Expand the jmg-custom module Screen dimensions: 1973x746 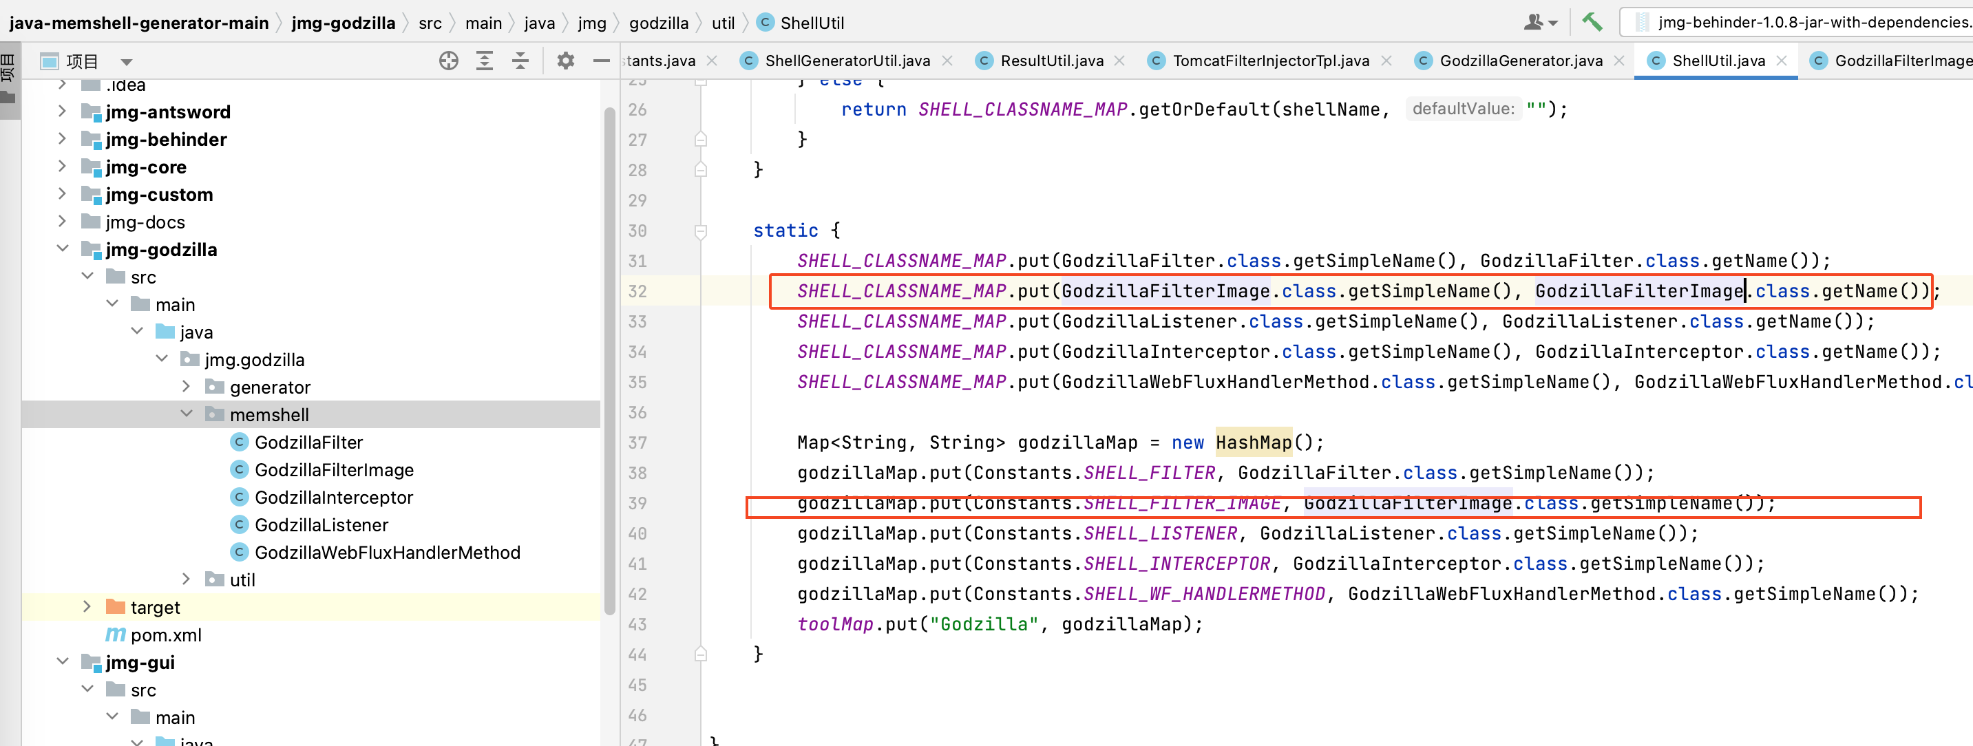click(63, 195)
